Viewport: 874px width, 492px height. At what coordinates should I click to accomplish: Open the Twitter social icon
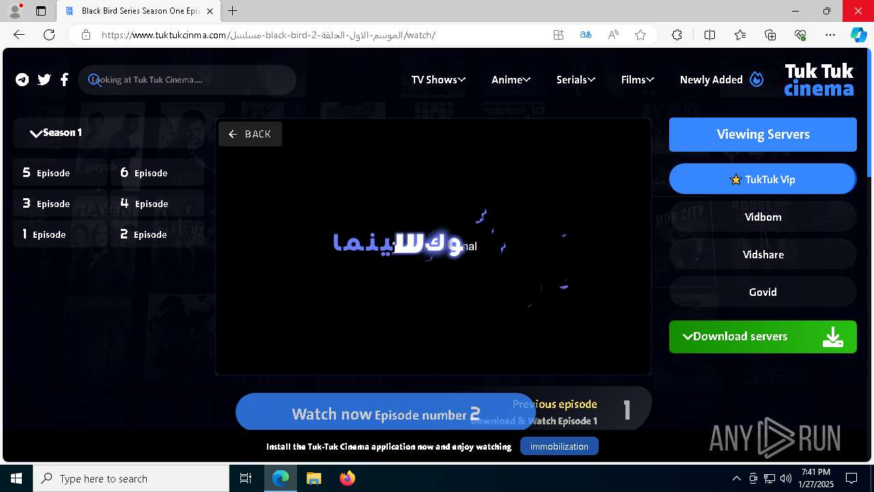(x=44, y=80)
